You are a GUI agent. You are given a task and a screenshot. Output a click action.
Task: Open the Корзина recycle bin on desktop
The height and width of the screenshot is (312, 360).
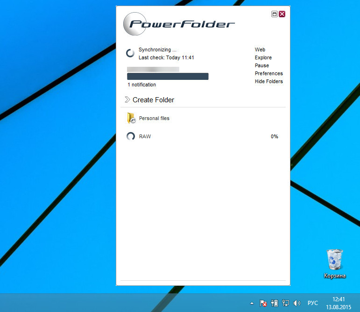335,264
